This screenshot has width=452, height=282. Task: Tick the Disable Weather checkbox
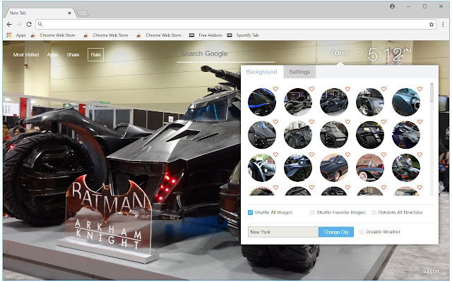pyautogui.click(x=362, y=232)
